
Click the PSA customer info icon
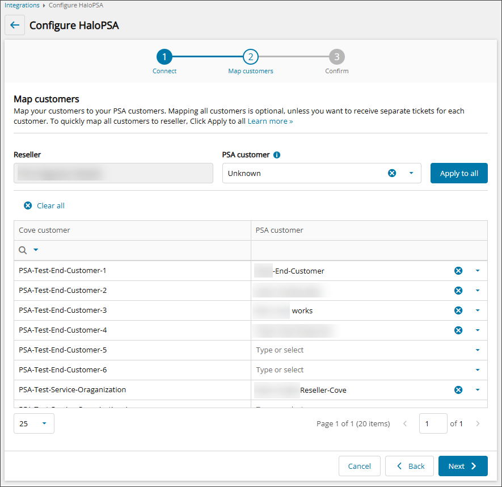click(277, 154)
